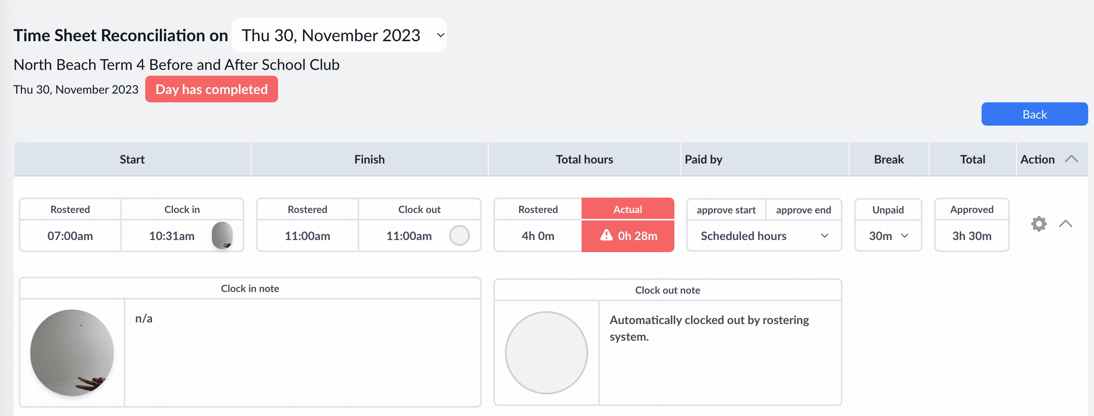Click the 10:31am clock in time
The image size is (1094, 416).
(172, 236)
